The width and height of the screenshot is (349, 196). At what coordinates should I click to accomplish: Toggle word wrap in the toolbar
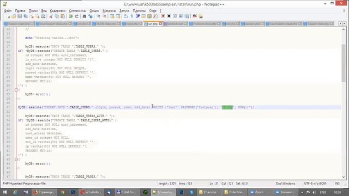126,16
